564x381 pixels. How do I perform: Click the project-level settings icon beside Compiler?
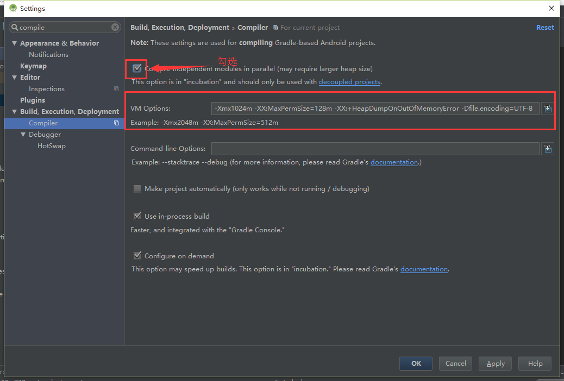coord(116,123)
